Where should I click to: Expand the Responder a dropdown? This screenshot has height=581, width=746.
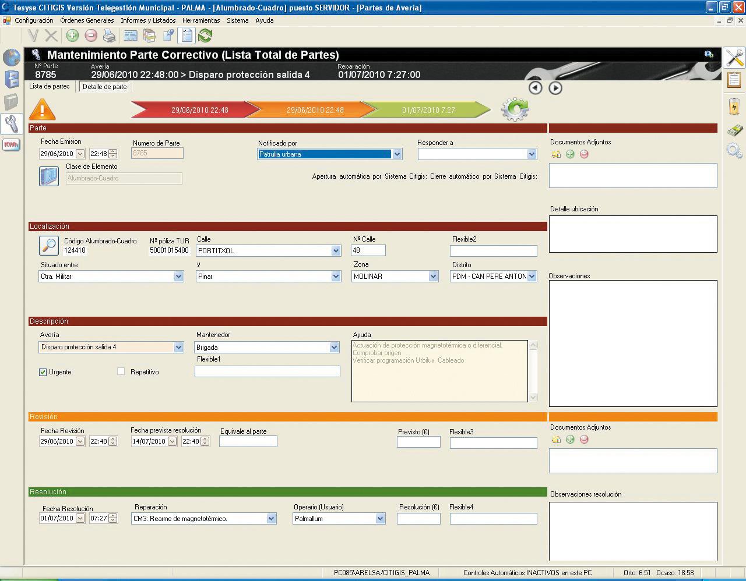(x=532, y=154)
